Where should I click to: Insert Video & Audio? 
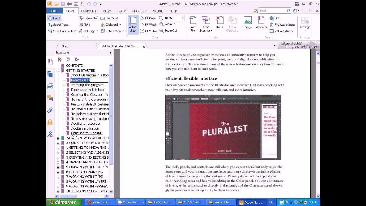281,31
